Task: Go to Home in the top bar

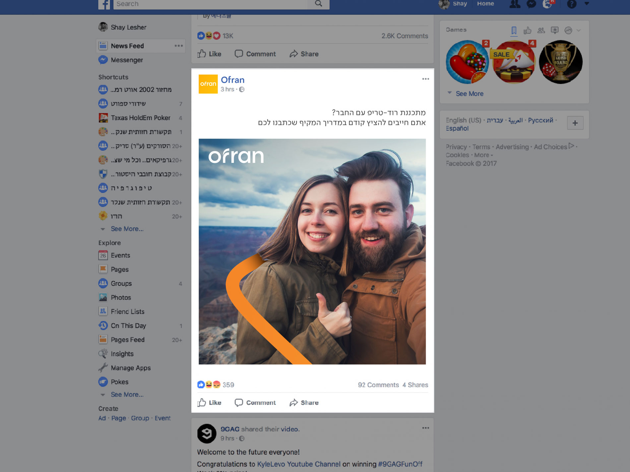Action: [485, 4]
